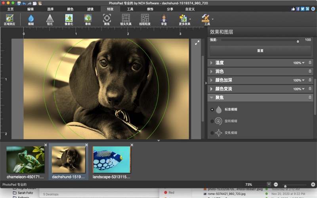Viewport: 317px width, 198px height.
Task: Select the 区域效应 regional effects tool
Action: 10,19
